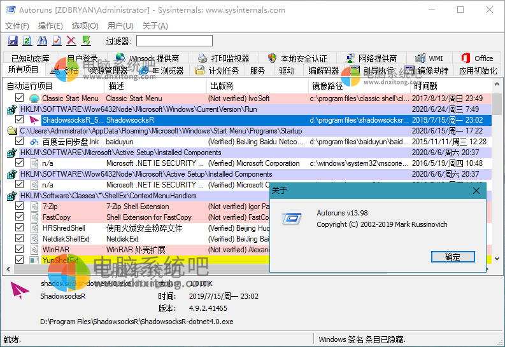Click the Find binoculars toolbar icon
This screenshot has height=347, width=505.
coord(42,41)
